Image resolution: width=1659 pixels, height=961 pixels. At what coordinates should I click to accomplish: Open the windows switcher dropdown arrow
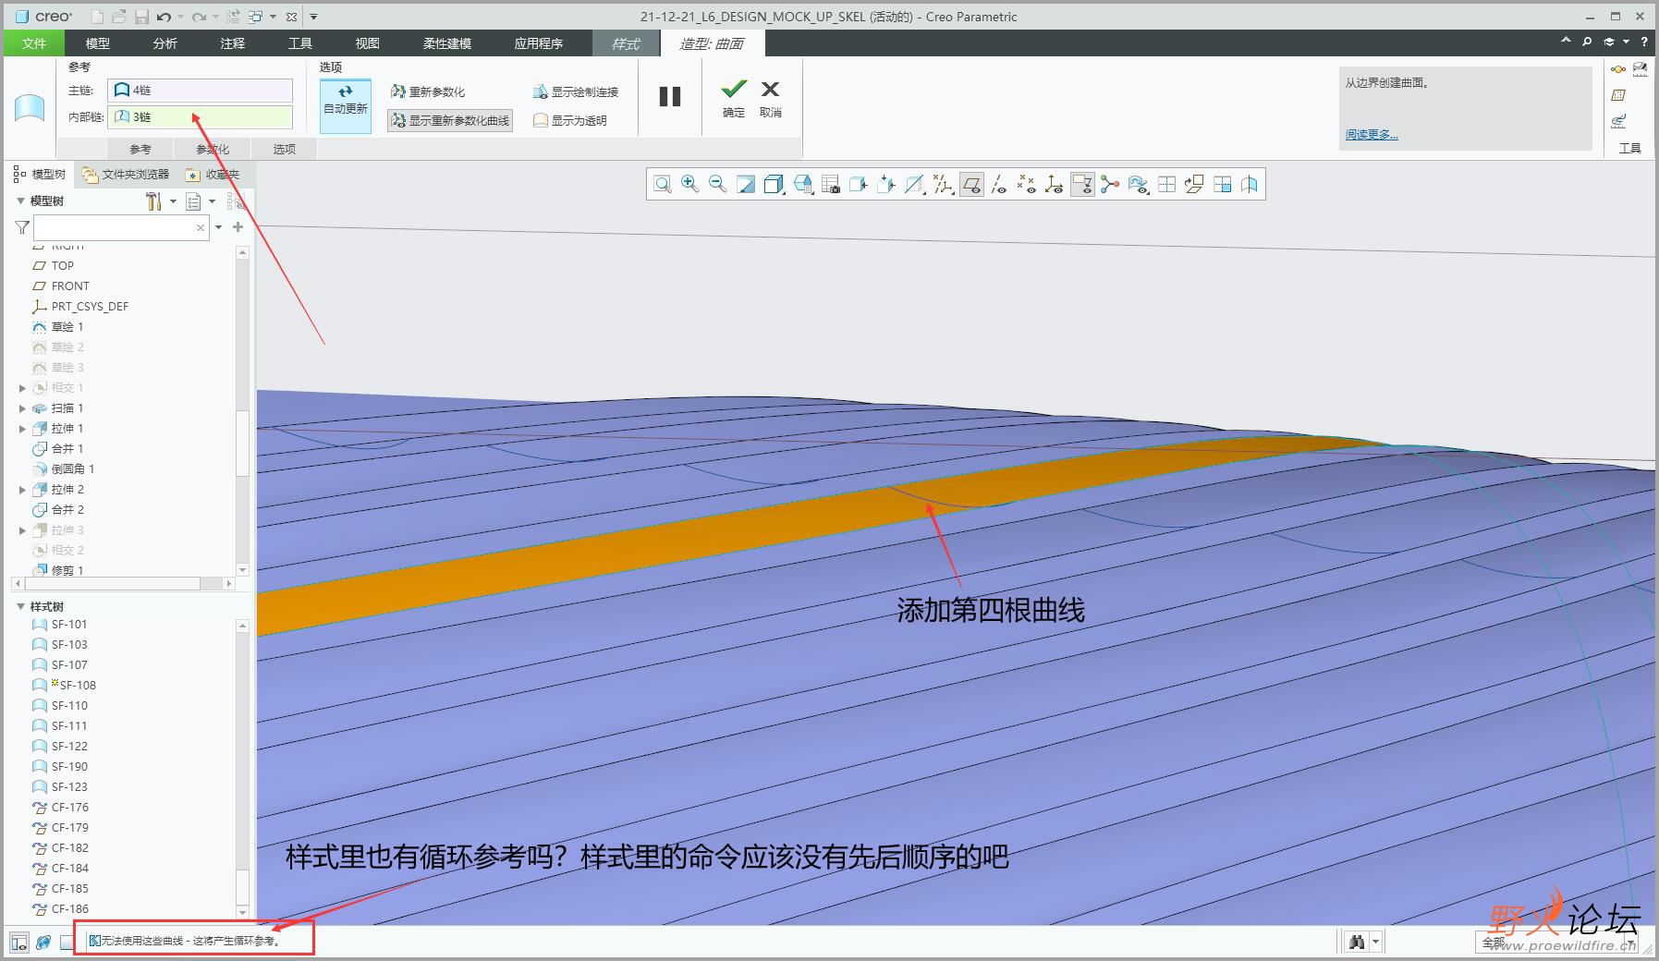click(x=273, y=17)
